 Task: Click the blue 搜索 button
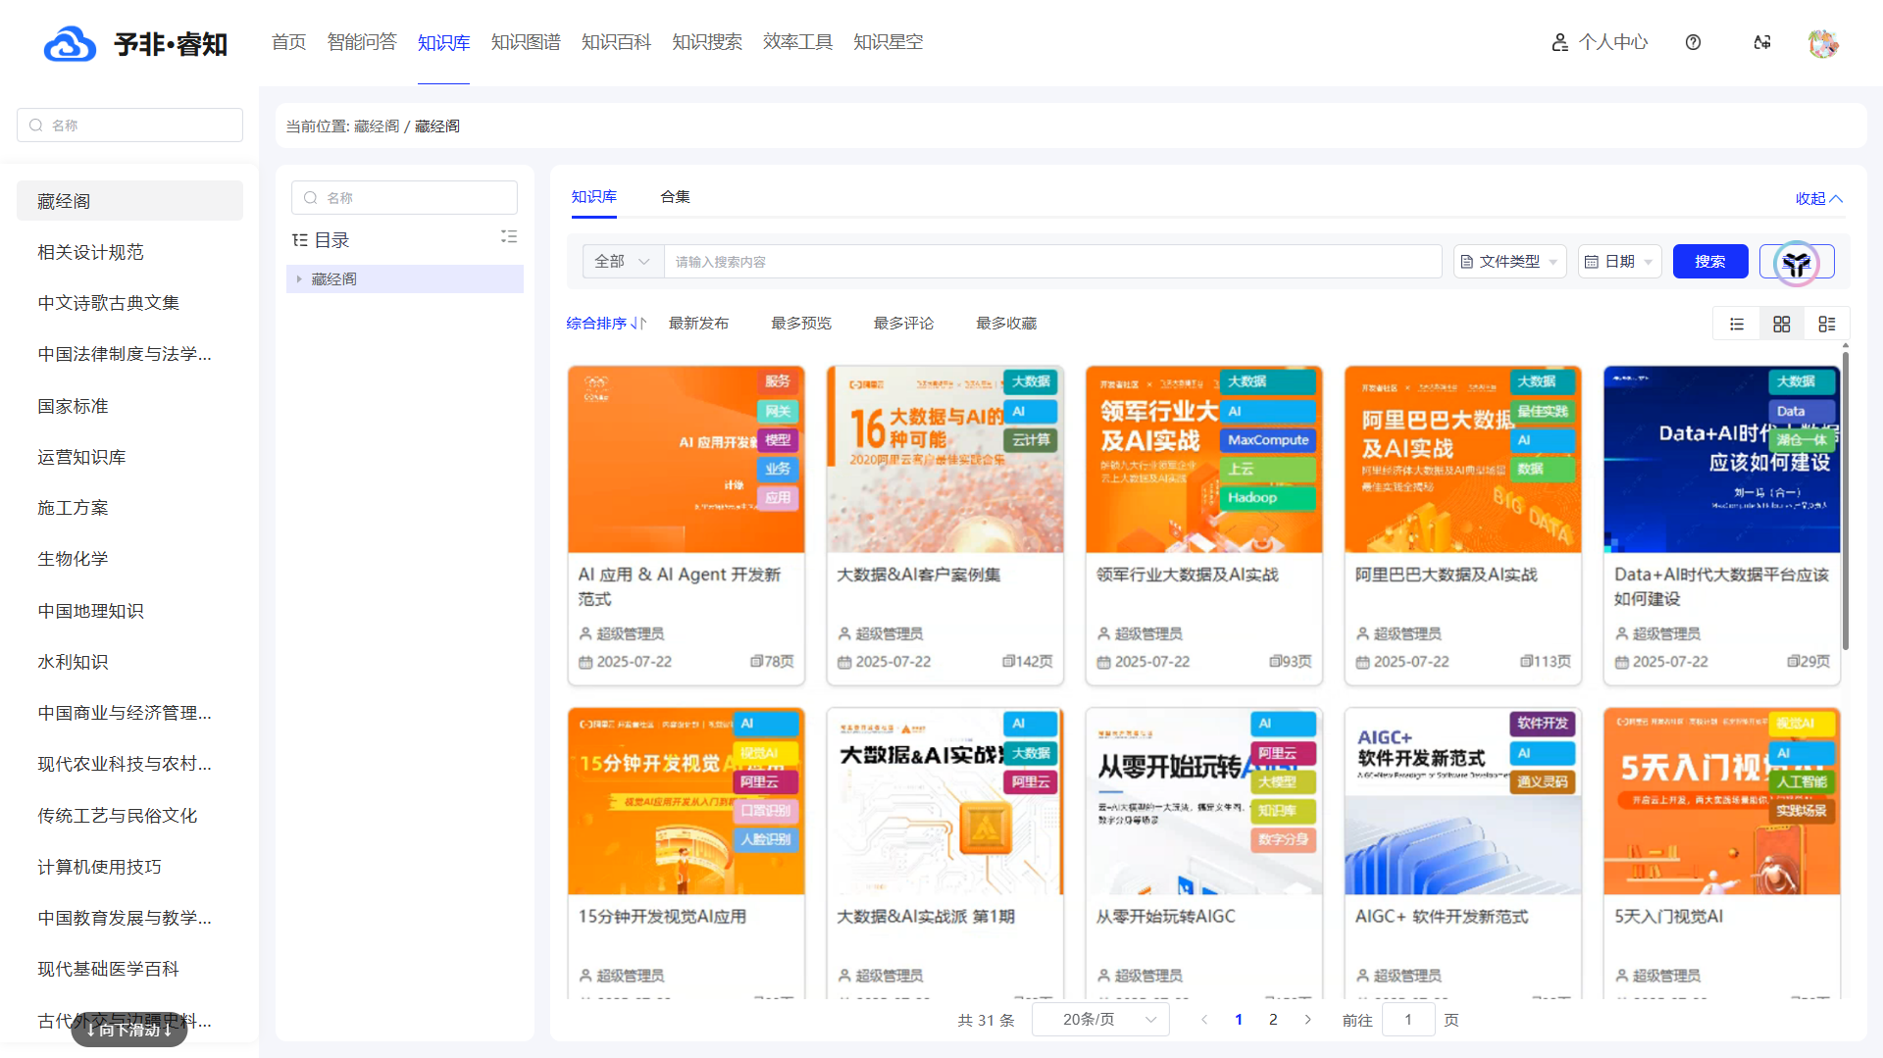click(1709, 262)
